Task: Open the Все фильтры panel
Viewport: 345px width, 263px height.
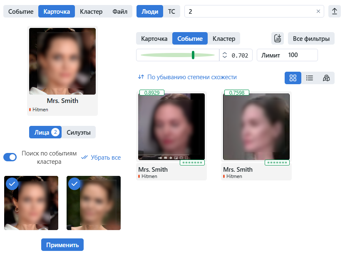Action: 311,39
